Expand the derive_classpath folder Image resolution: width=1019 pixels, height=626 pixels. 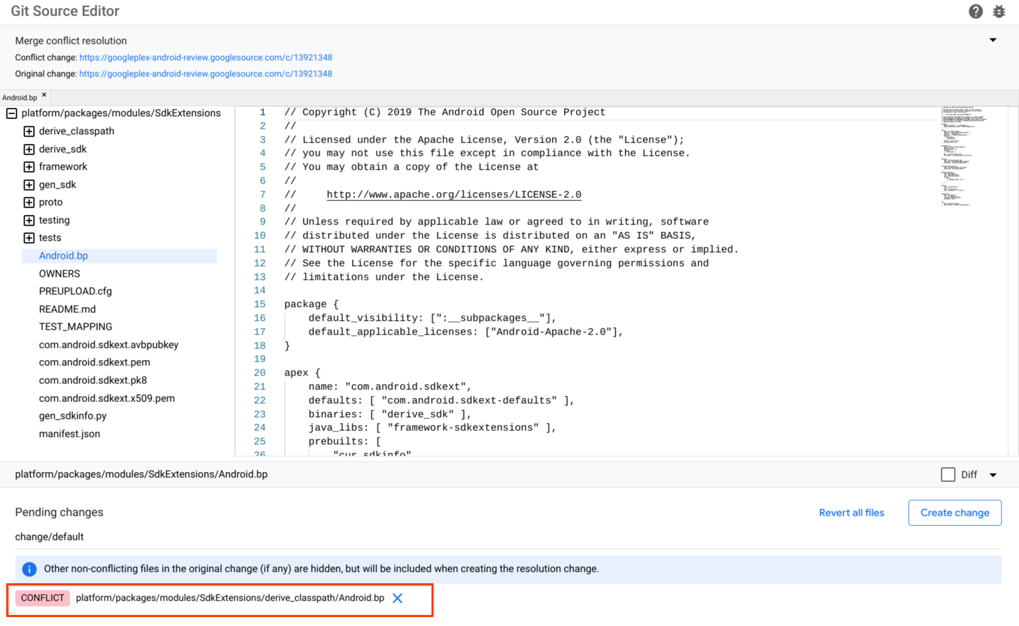[28, 131]
